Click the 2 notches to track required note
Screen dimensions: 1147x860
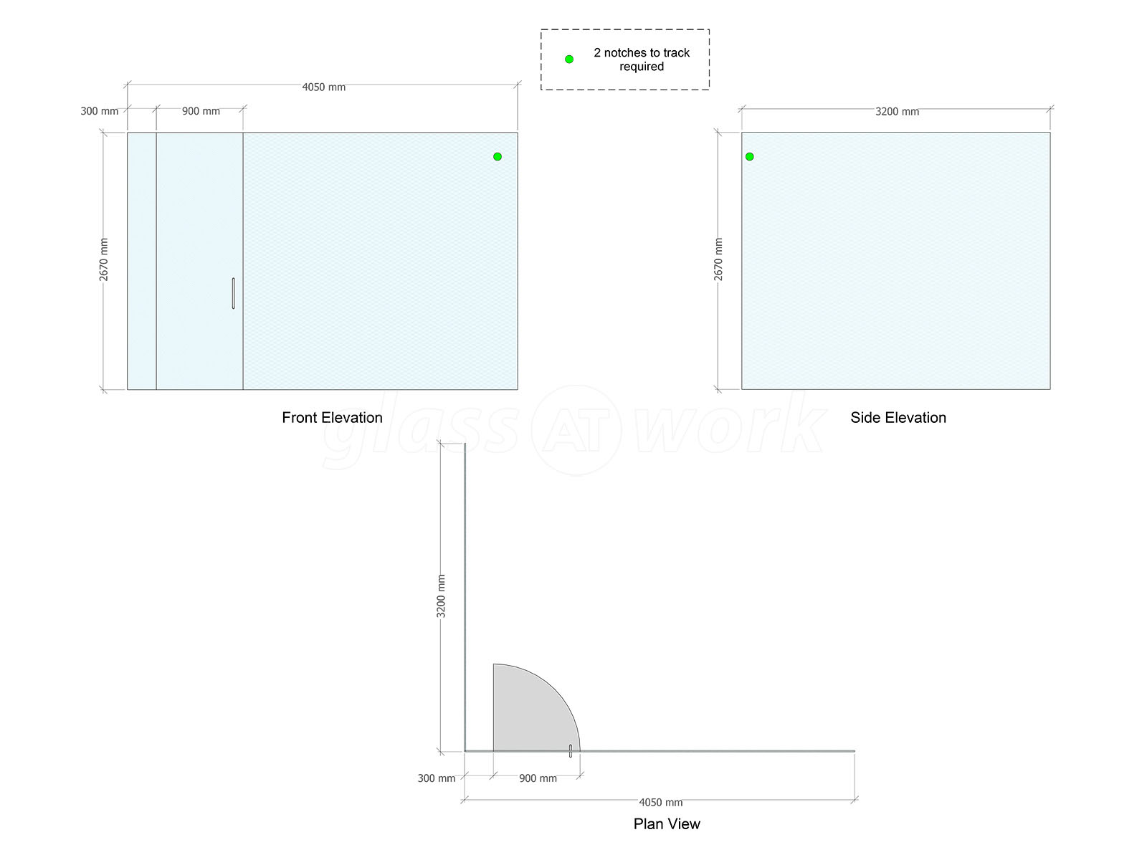click(x=642, y=59)
